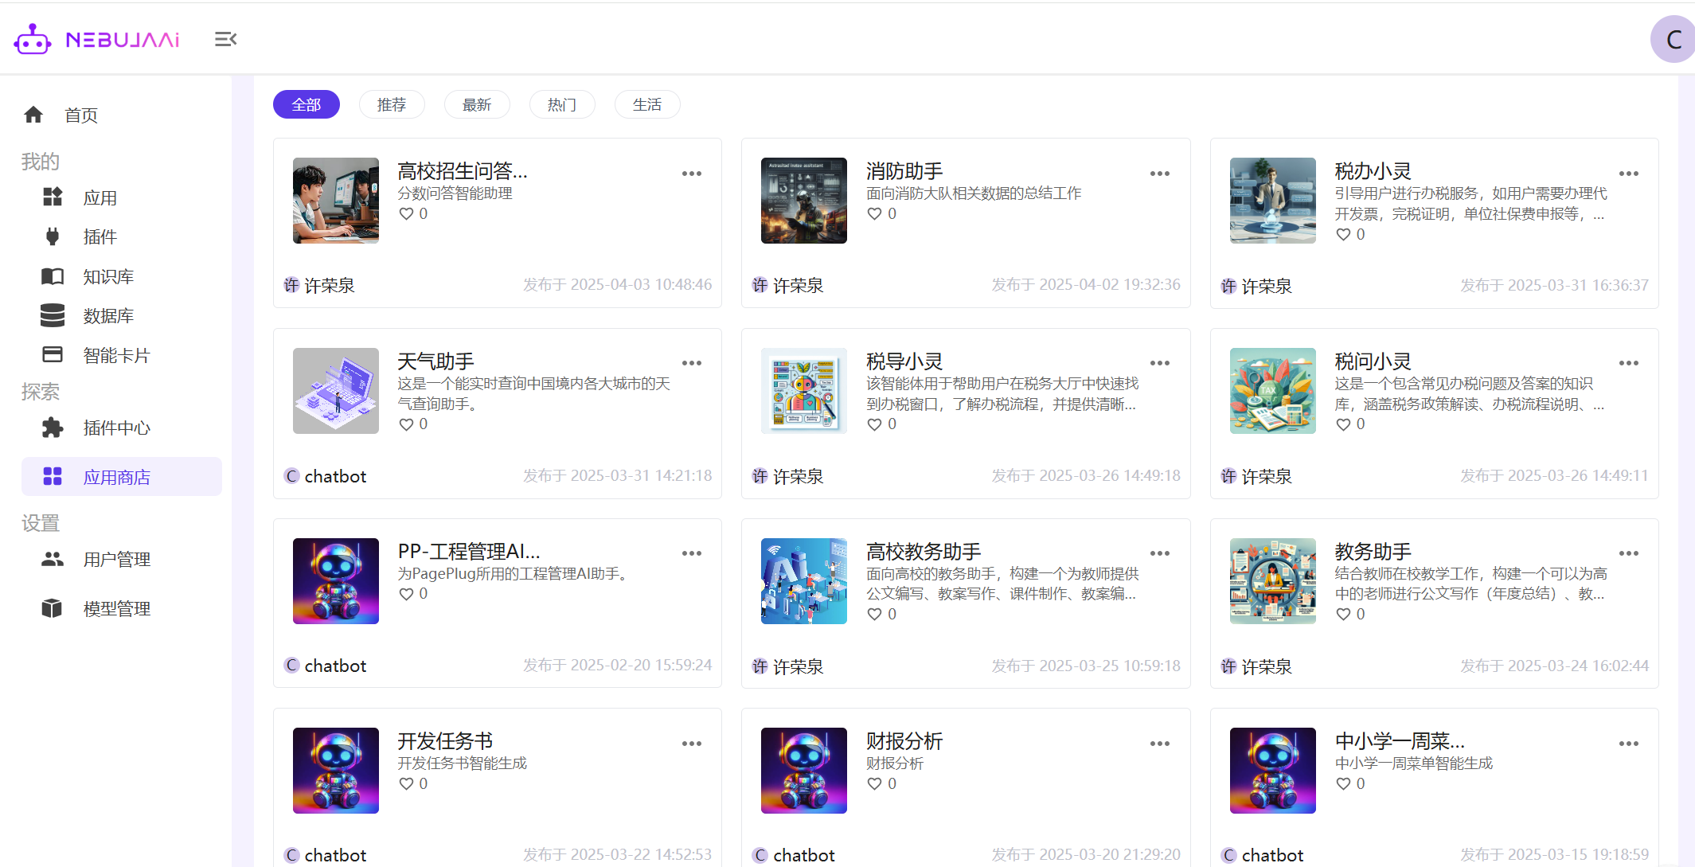Open the more options menu on 税办小灵

pyautogui.click(x=1628, y=174)
